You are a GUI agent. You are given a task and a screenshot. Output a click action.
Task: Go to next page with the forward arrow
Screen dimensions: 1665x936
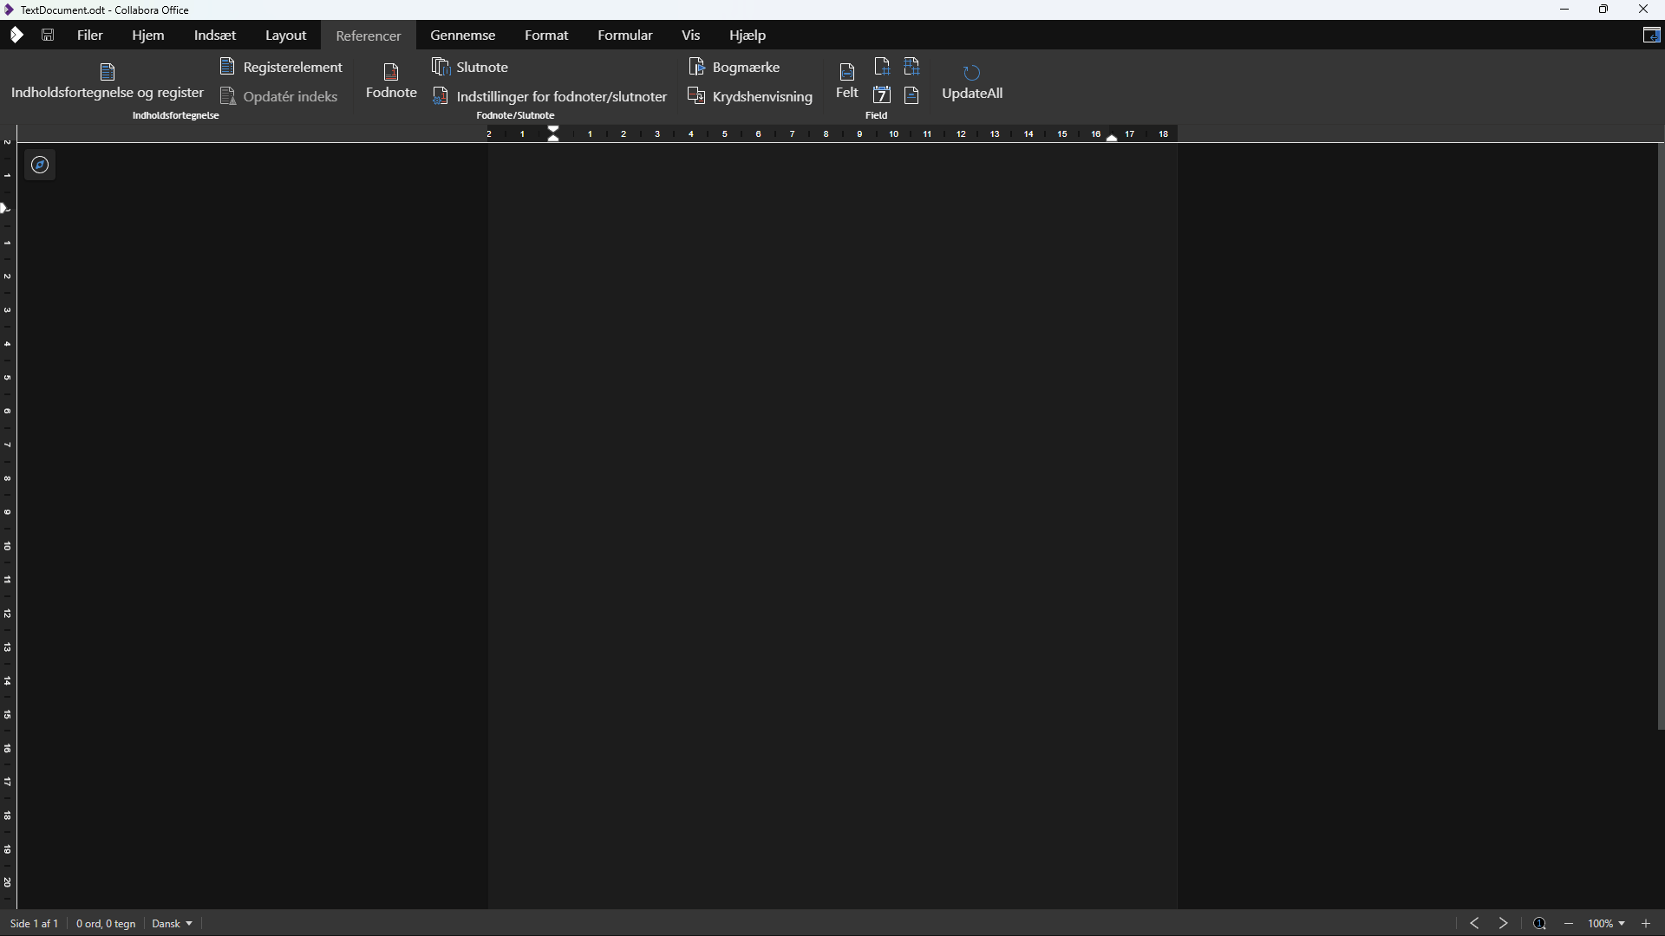coord(1503,923)
